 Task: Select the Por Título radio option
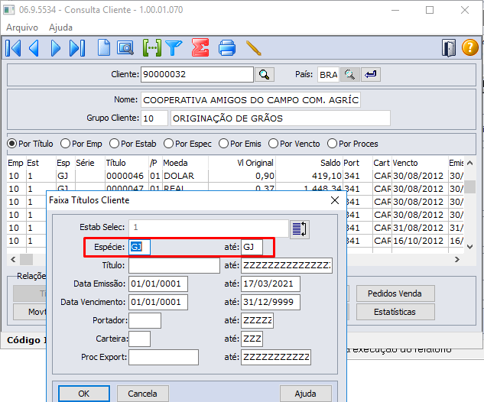pyautogui.click(x=31, y=144)
